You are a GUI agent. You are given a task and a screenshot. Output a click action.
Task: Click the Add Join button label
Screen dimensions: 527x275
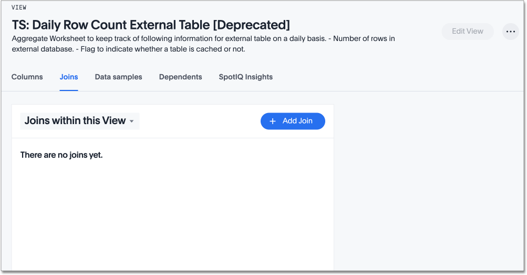(297, 121)
